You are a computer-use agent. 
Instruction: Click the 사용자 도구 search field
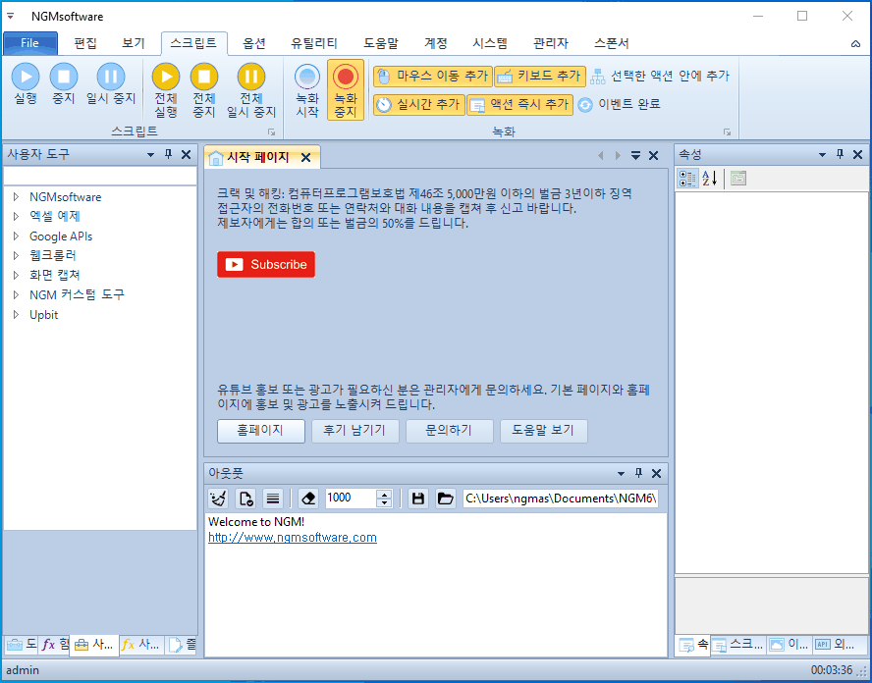pyautogui.click(x=100, y=176)
